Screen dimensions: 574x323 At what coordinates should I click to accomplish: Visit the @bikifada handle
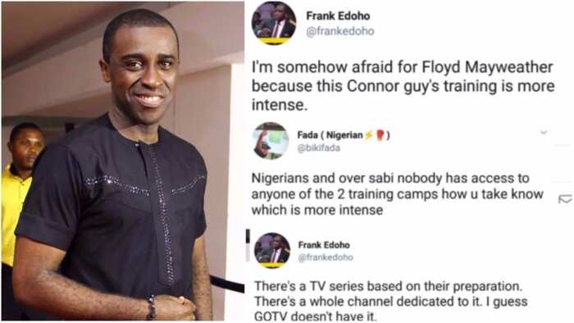(318, 148)
